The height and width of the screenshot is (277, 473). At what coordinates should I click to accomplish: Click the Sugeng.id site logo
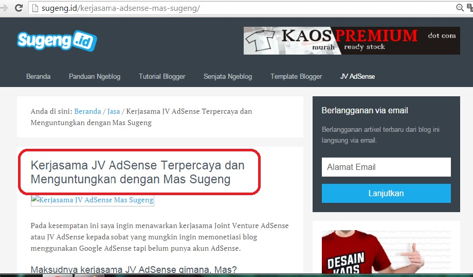coord(57,41)
